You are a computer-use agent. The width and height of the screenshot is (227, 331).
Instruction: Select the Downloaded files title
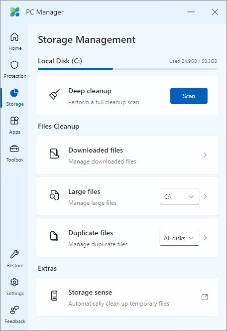coord(96,151)
